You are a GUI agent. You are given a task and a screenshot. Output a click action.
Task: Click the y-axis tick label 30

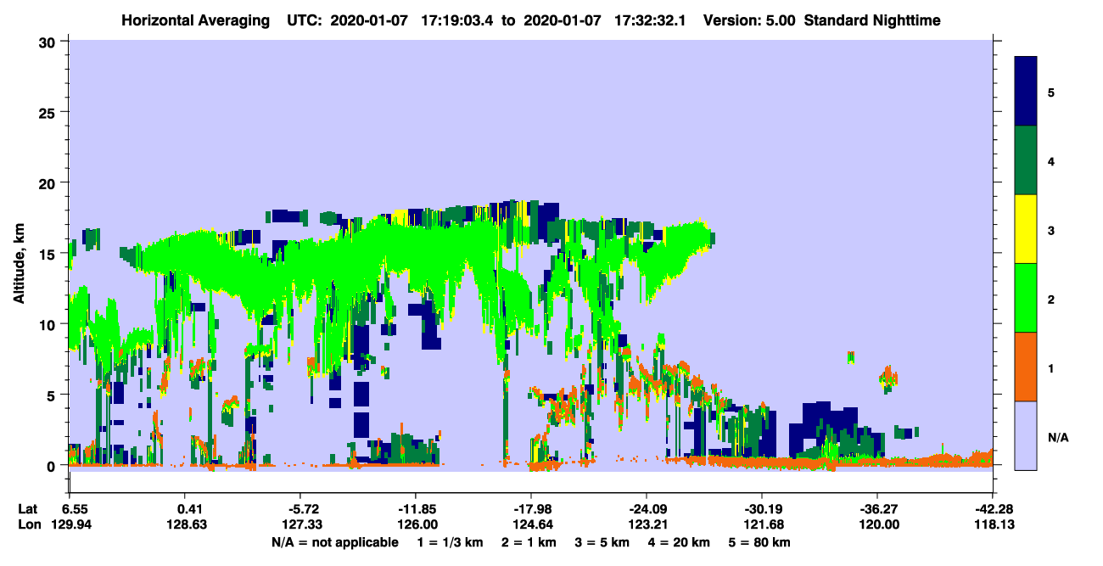(x=49, y=41)
